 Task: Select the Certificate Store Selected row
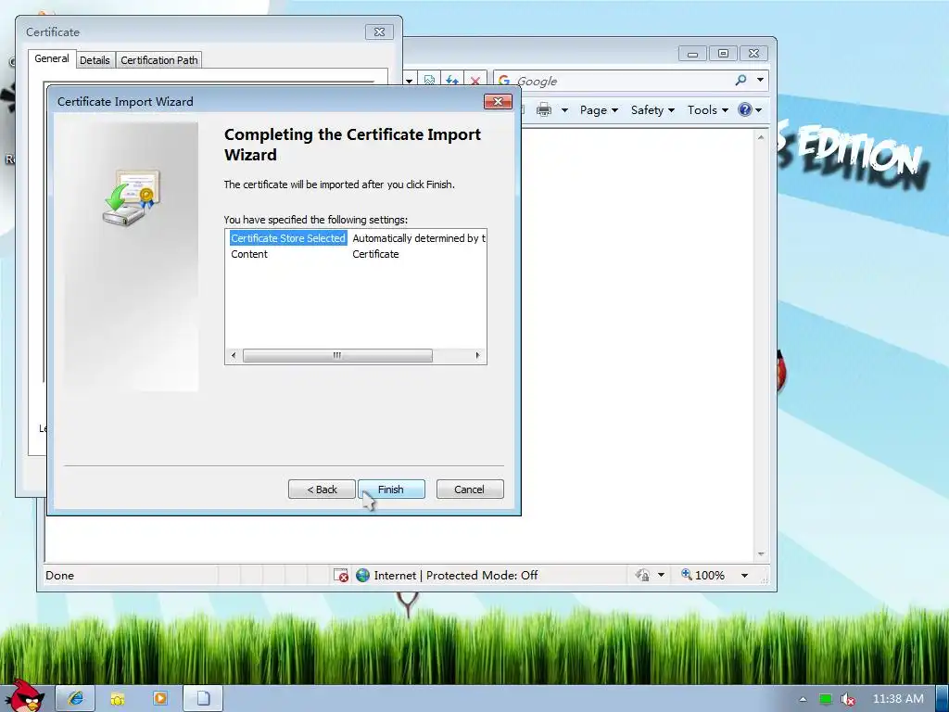click(x=288, y=238)
